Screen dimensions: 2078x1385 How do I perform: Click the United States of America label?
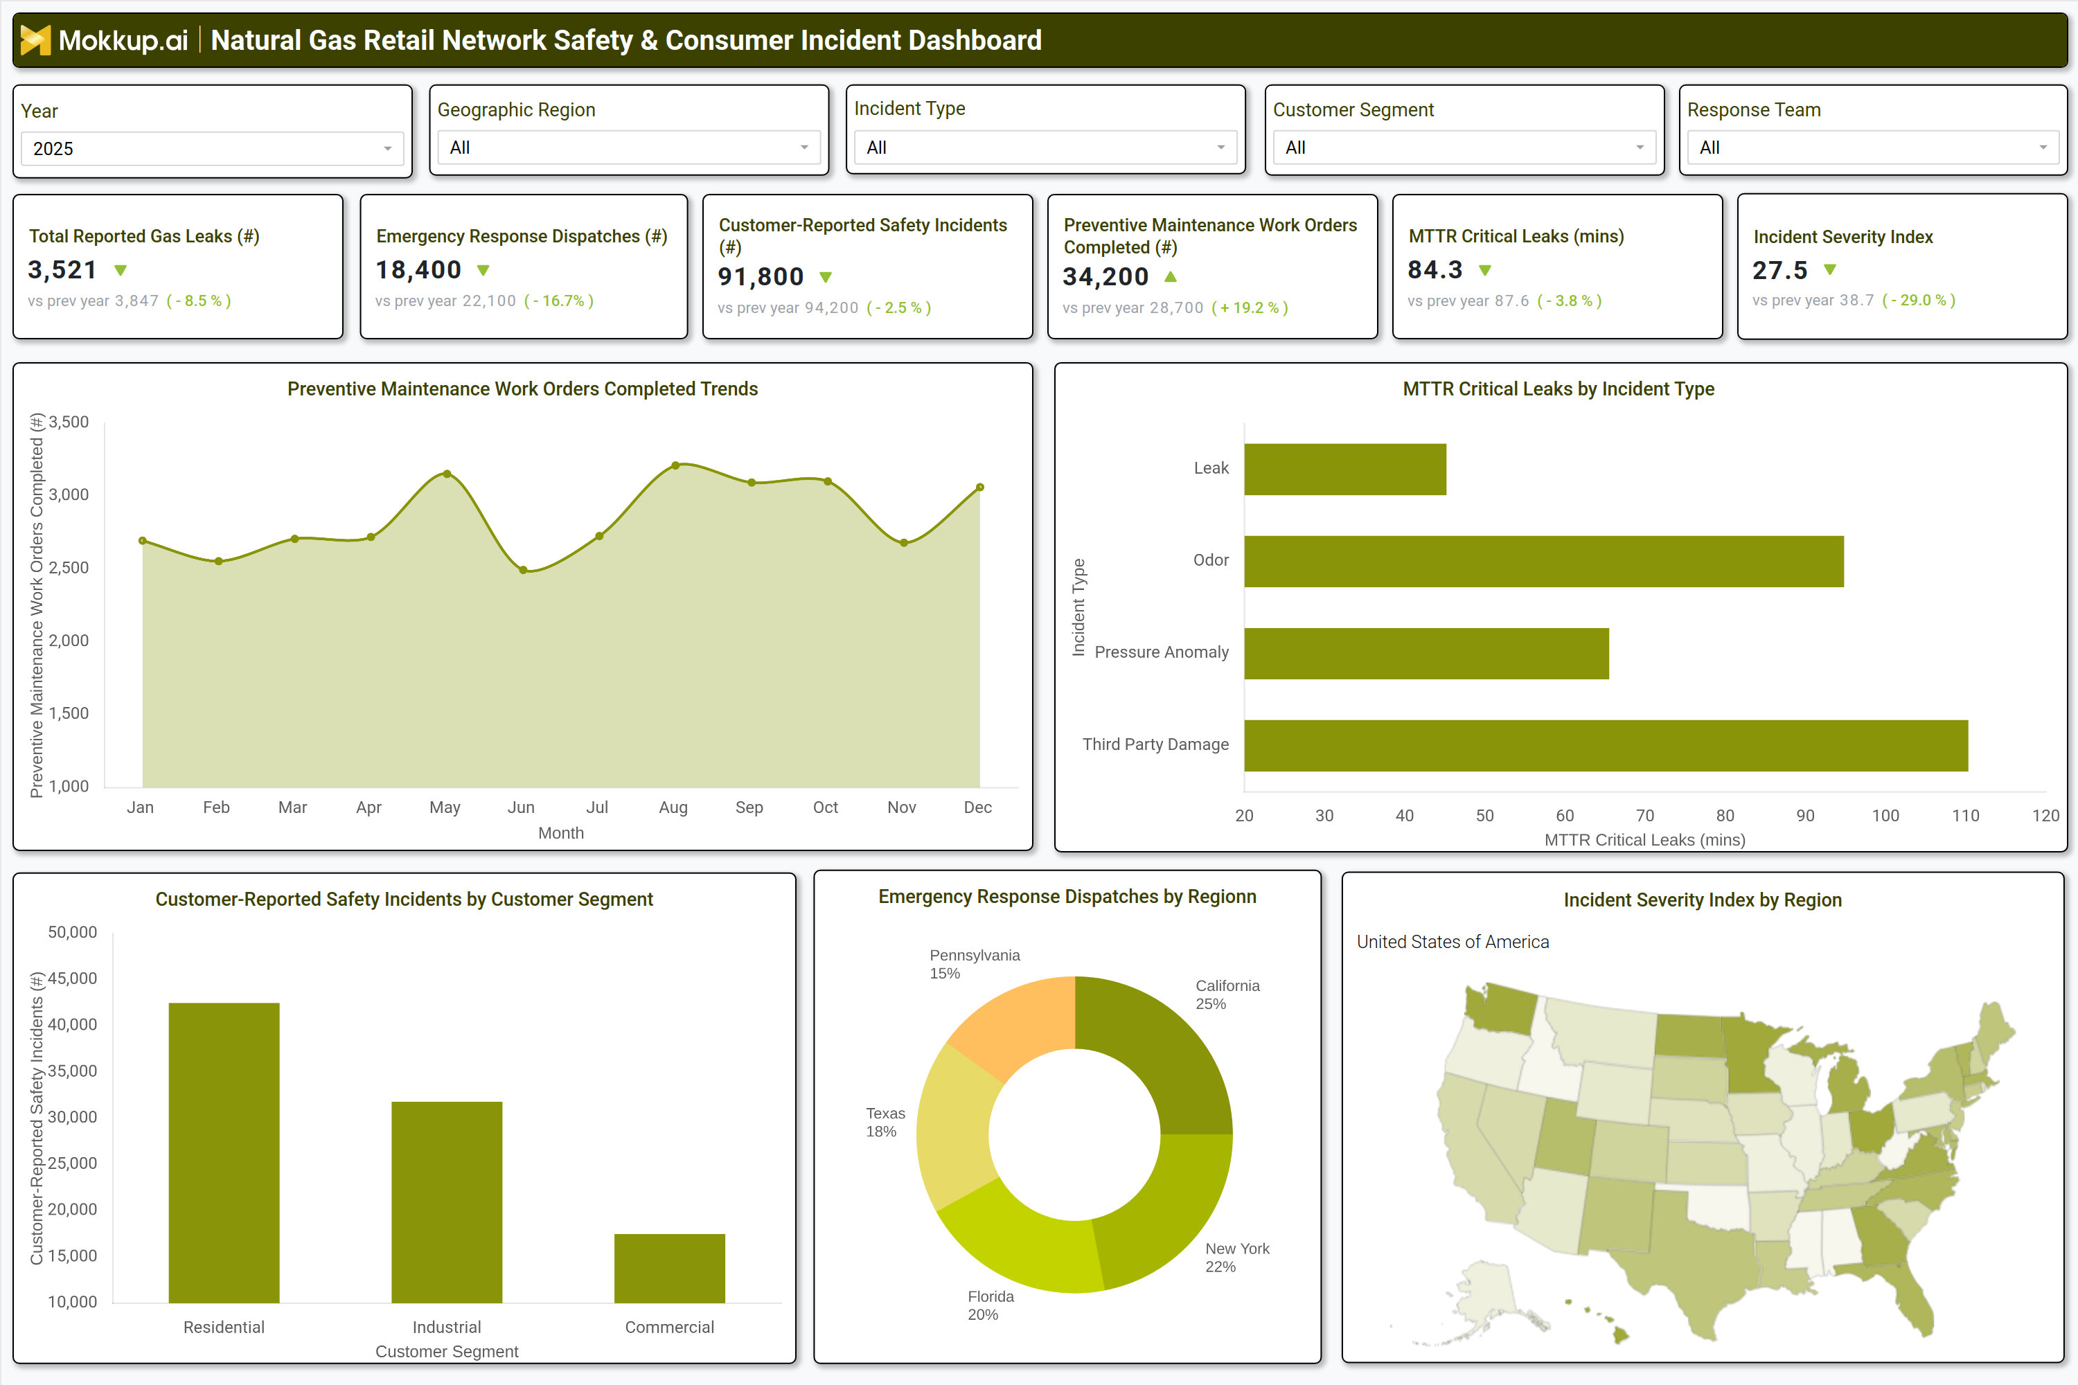click(1453, 942)
